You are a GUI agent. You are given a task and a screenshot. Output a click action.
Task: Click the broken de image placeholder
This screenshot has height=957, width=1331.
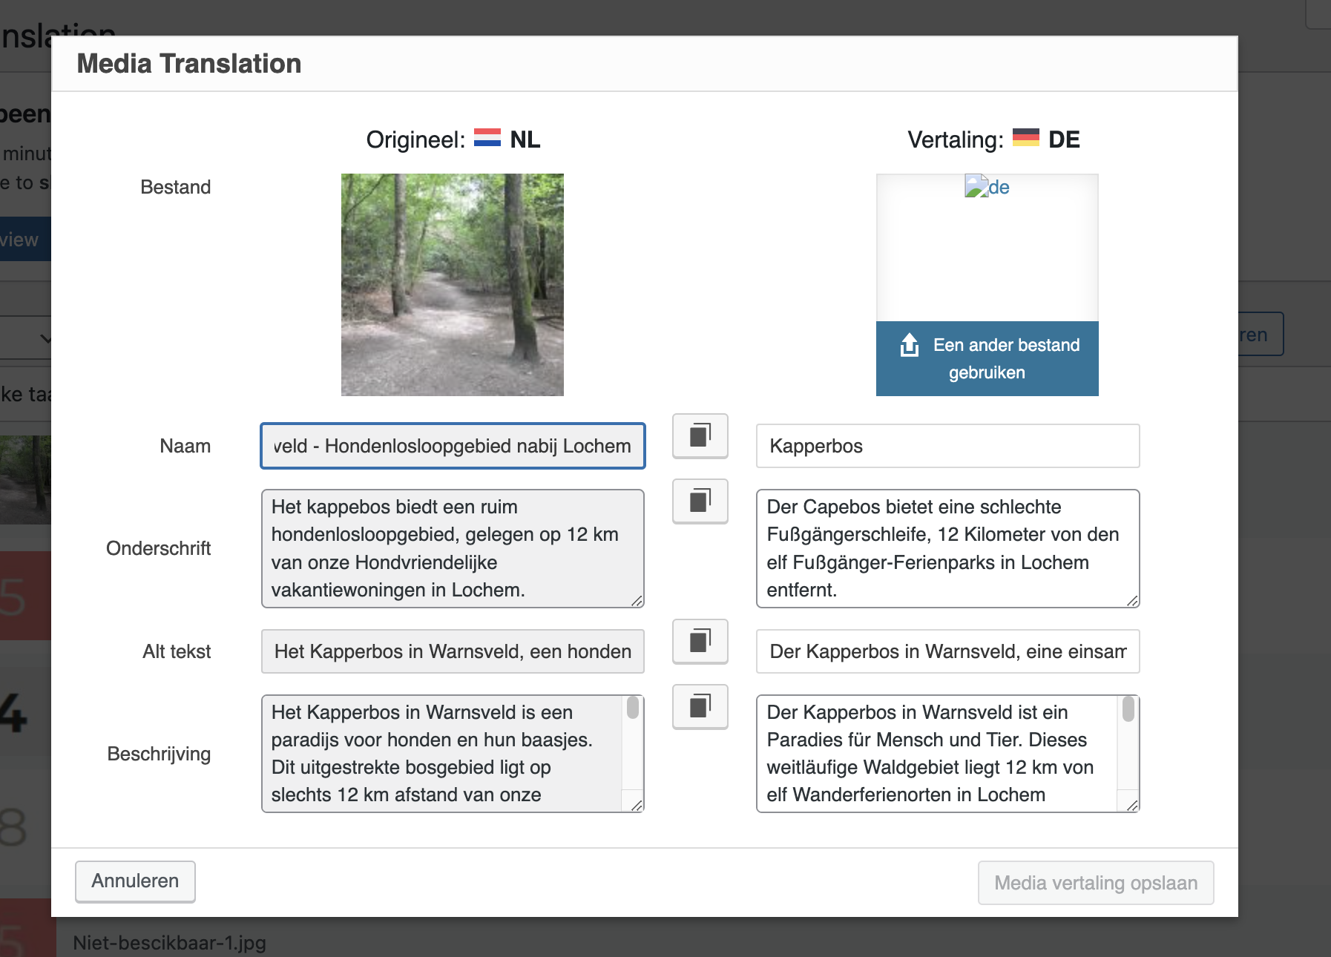tap(987, 187)
